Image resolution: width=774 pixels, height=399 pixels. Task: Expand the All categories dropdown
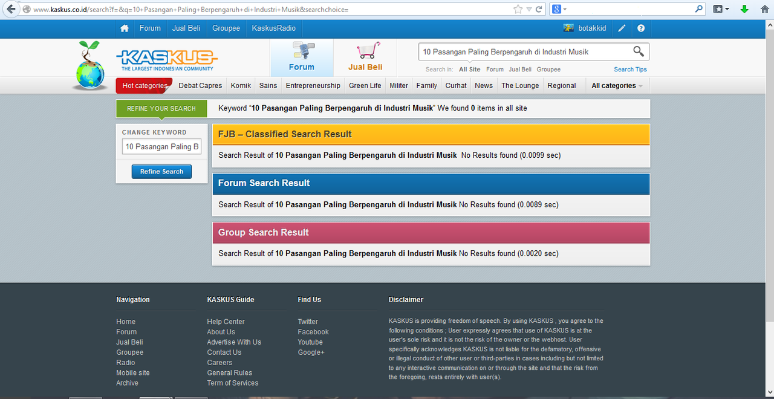[617, 86]
